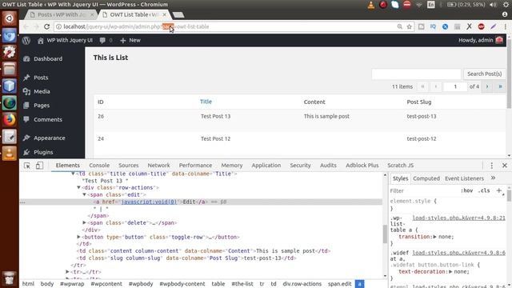Click the blue circular extension icon

445,26
